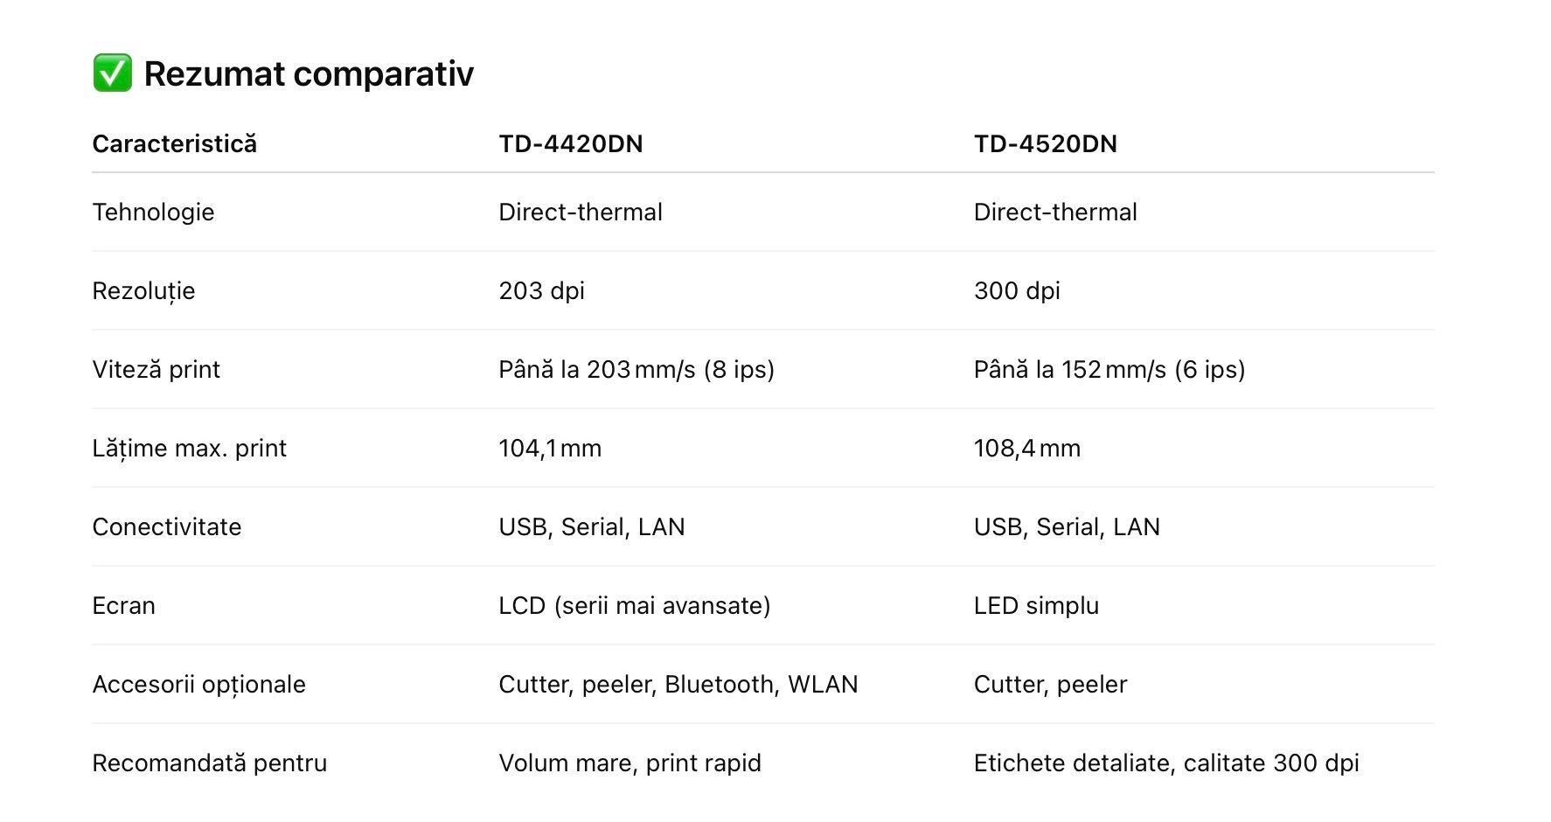Click the Volum mare, print rapid cell
Screen dimensions: 1551x822
[x=629, y=763]
